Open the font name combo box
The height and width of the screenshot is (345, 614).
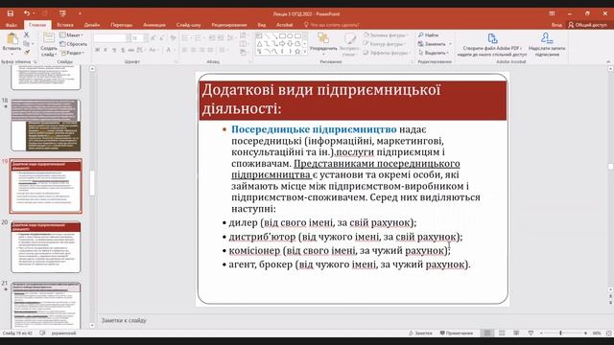[111, 38]
